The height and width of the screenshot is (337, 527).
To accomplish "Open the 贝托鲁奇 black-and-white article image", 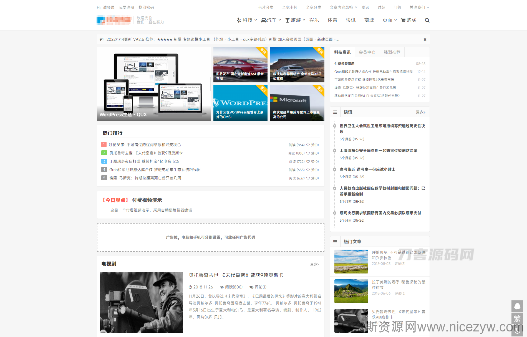I will [142, 302].
